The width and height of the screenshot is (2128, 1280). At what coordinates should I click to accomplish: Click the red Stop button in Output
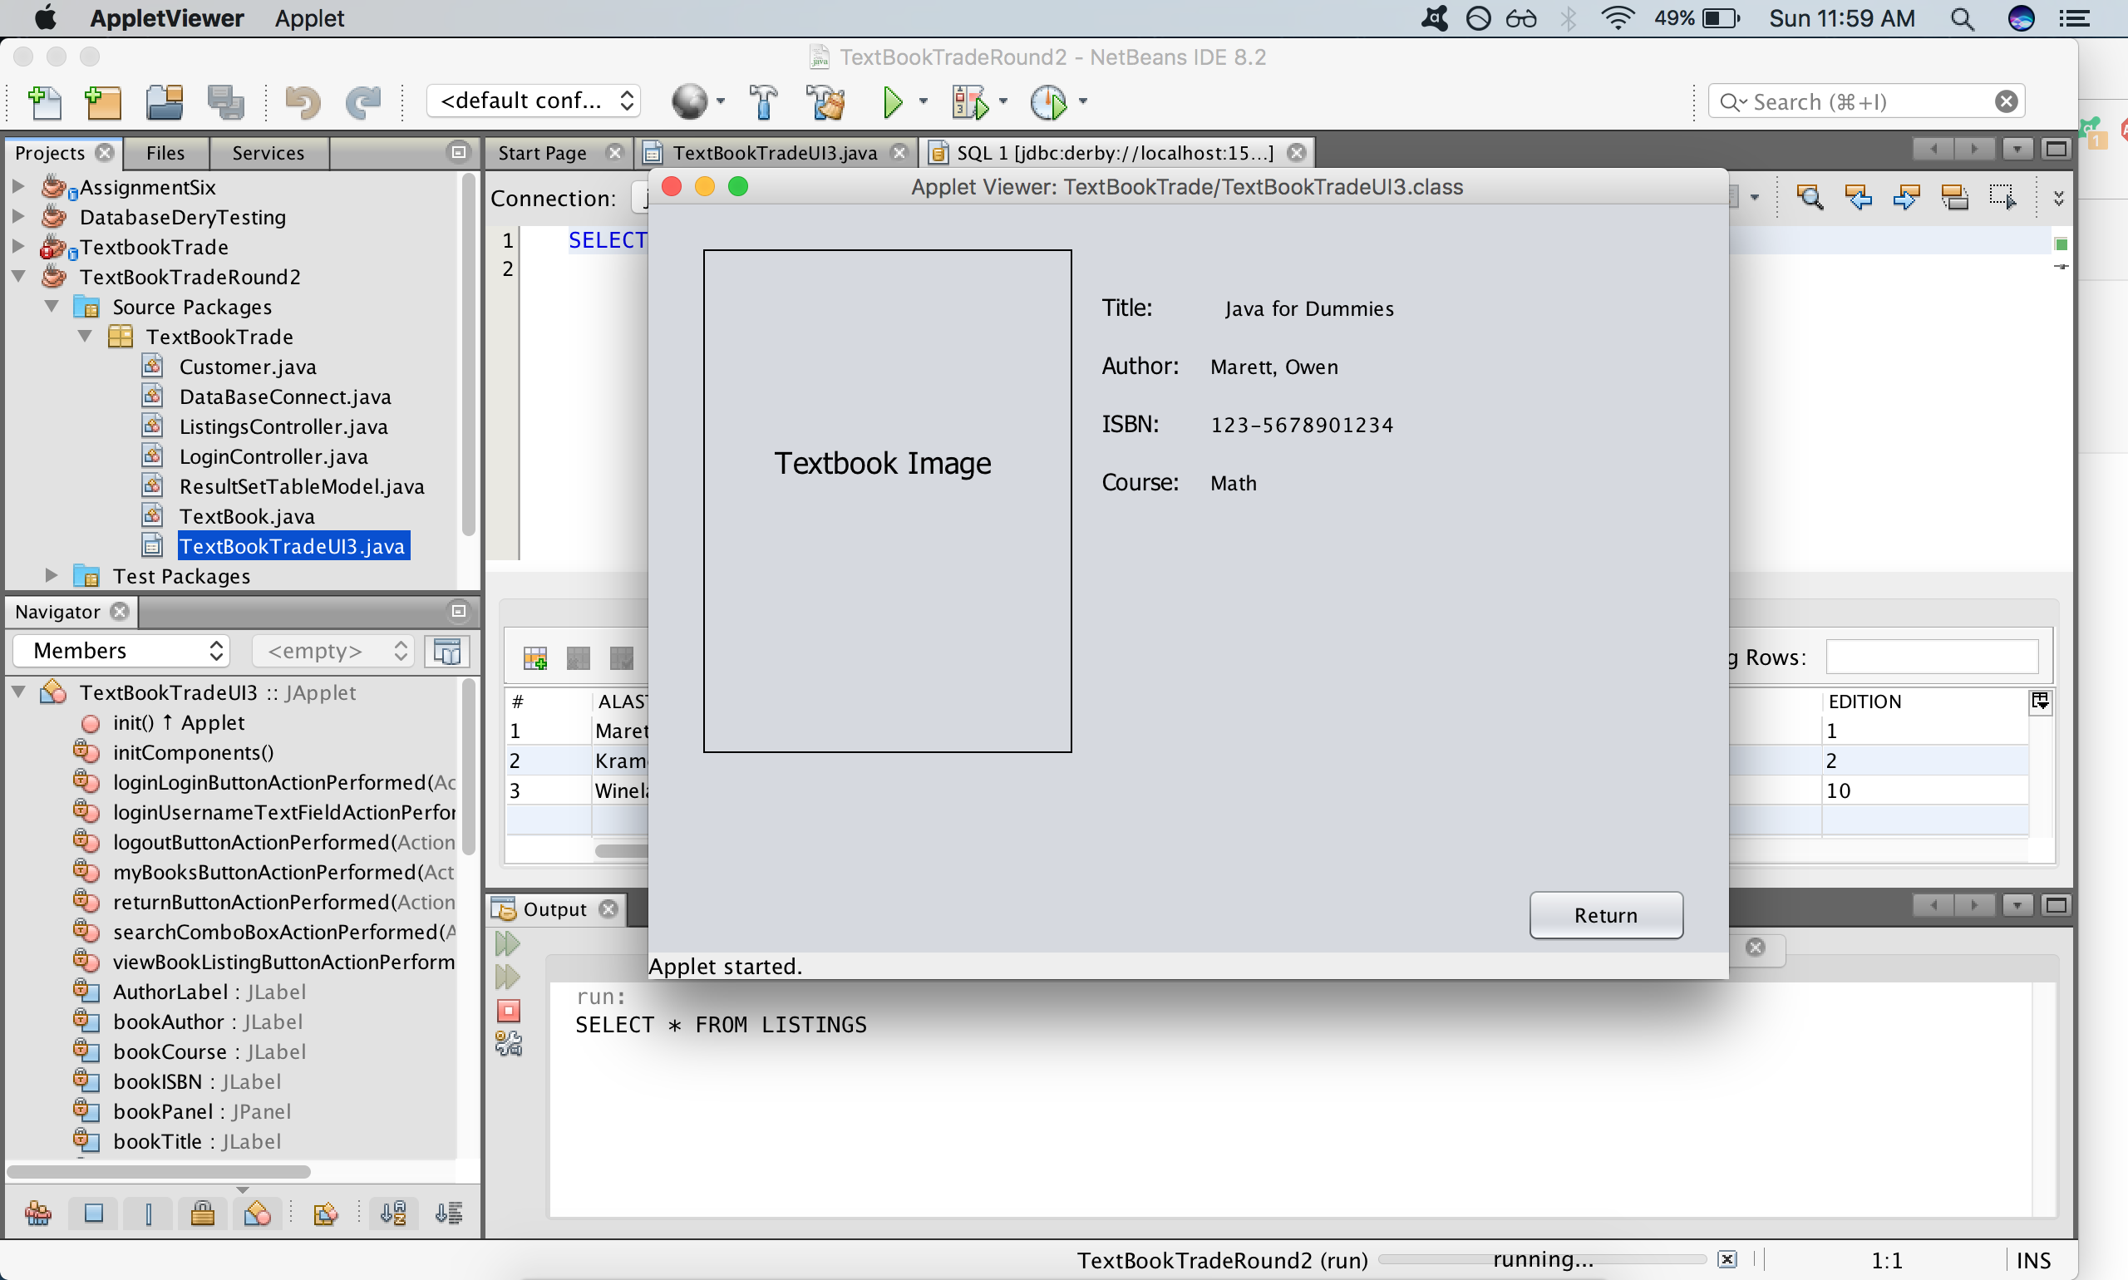pyautogui.click(x=509, y=1010)
